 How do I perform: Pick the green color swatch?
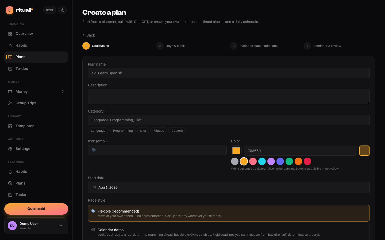tap(289, 161)
